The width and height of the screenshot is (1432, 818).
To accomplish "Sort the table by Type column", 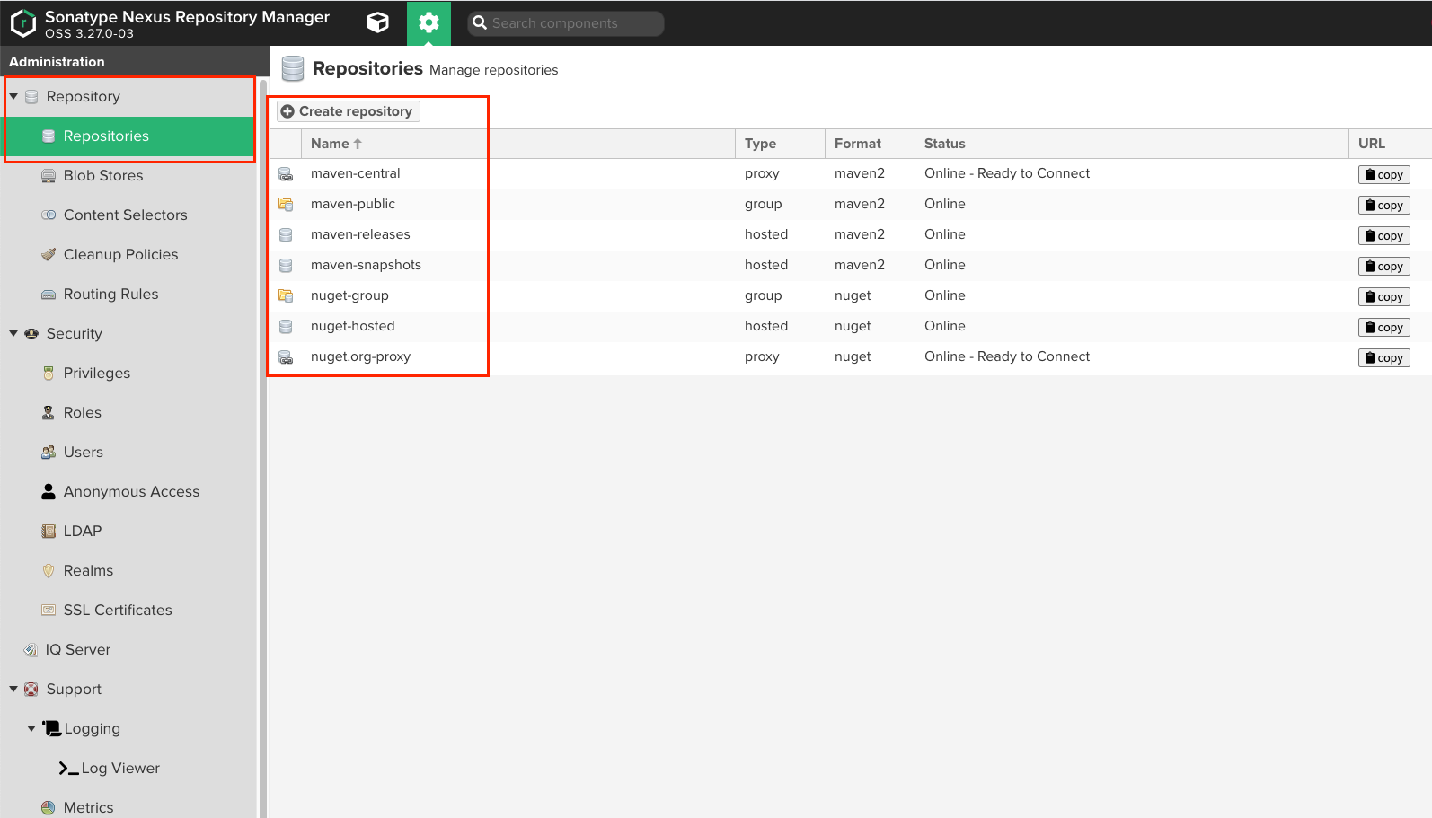I will pos(780,144).
